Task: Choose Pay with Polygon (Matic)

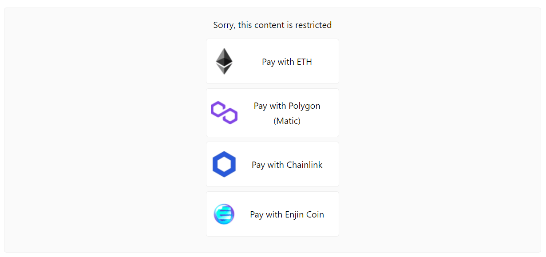Action: pos(273,113)
